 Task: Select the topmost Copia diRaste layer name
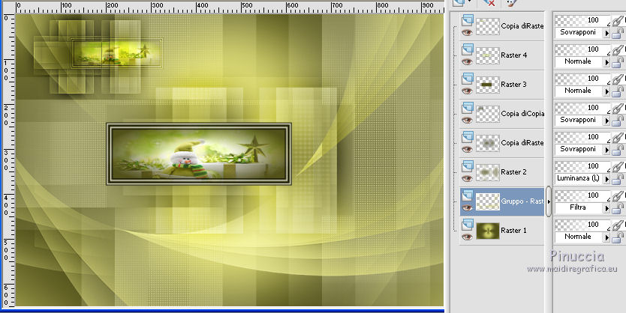tap(522, 26)
